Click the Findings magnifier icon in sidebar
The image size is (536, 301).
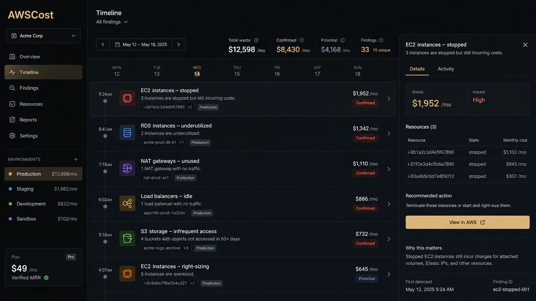(12, 88)
